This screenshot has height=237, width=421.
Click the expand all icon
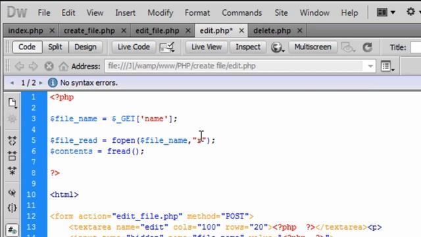12,171
